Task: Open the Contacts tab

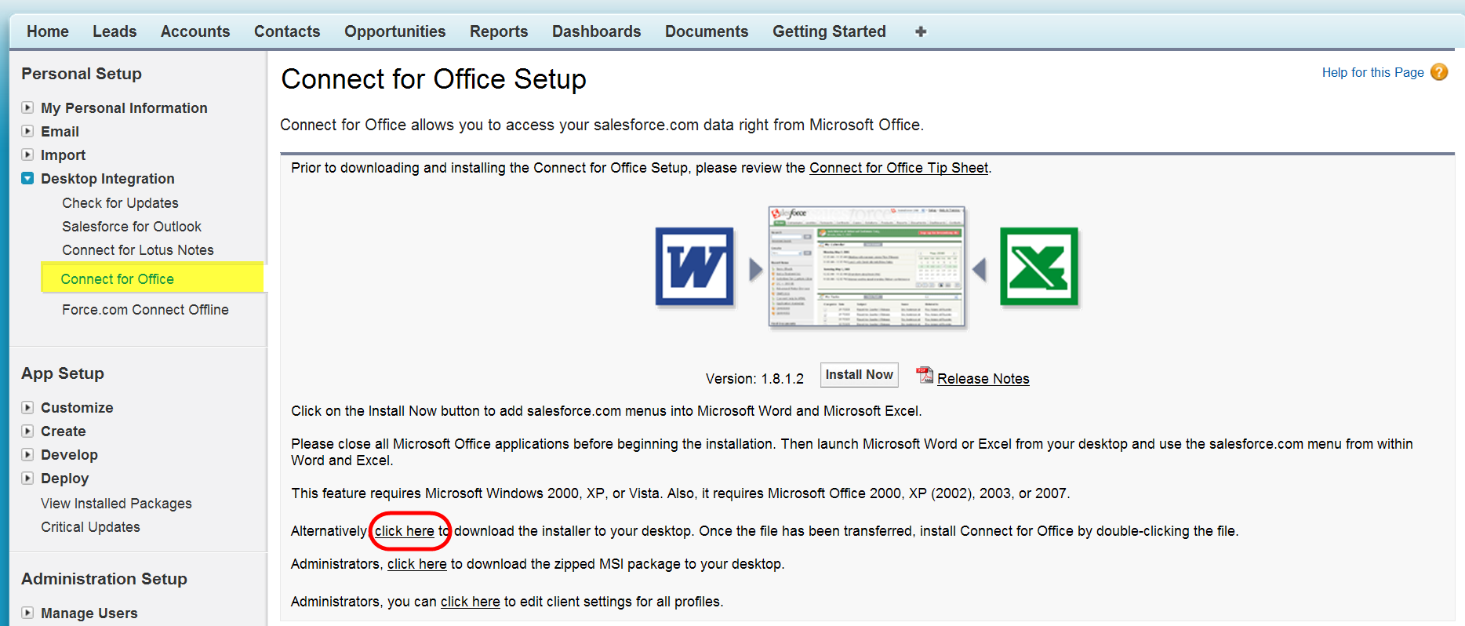Action: tap(287, 31)
